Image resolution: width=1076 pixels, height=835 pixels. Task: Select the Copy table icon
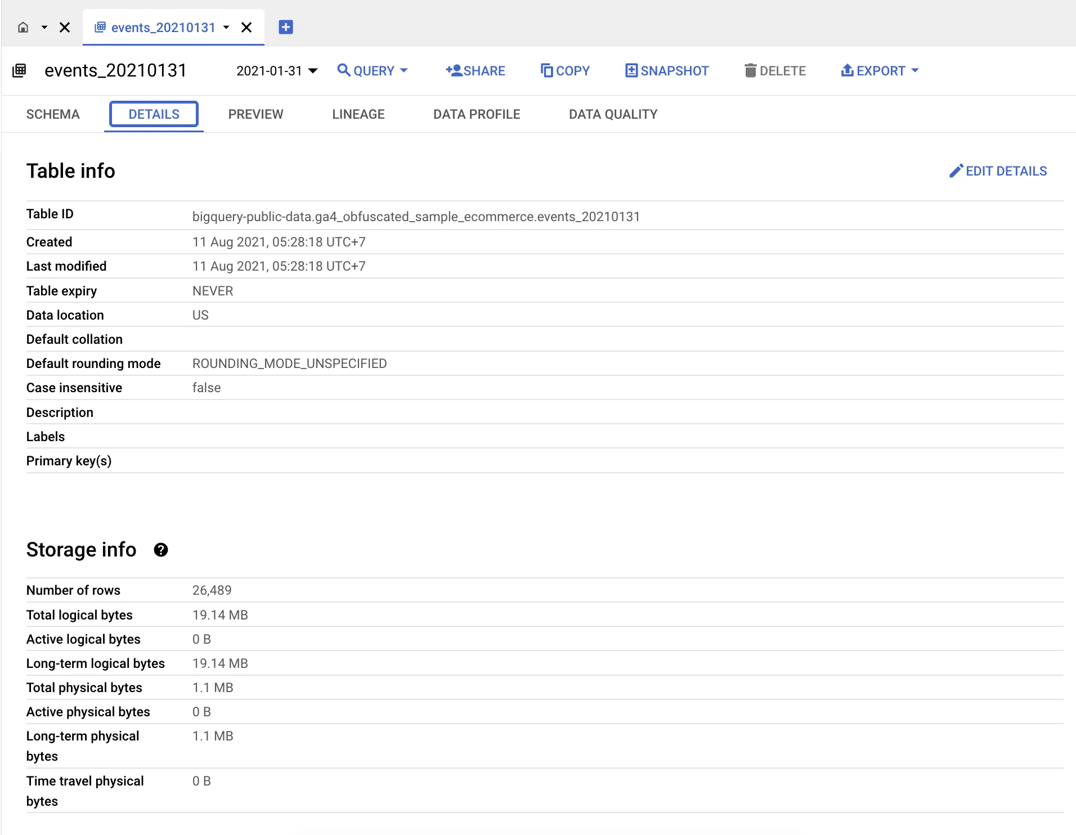pyautogui.click(x=546, y=70)
